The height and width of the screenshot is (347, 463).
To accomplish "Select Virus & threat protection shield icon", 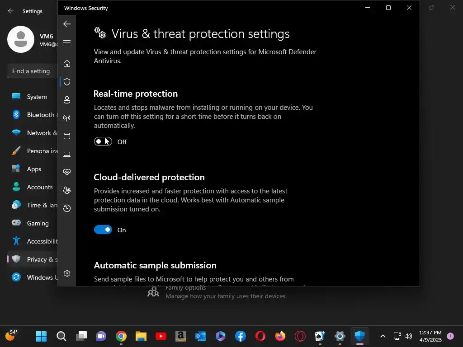I will tap(67, 82).
